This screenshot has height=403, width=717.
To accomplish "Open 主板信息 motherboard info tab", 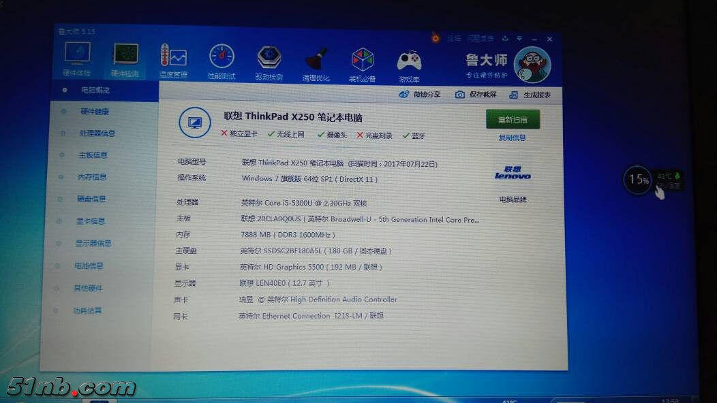I will pos(93,155).
